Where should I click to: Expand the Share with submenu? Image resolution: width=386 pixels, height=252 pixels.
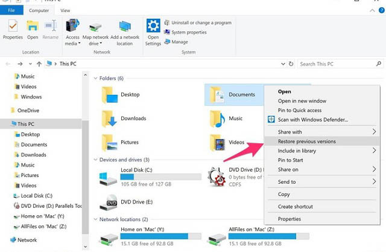322,132
